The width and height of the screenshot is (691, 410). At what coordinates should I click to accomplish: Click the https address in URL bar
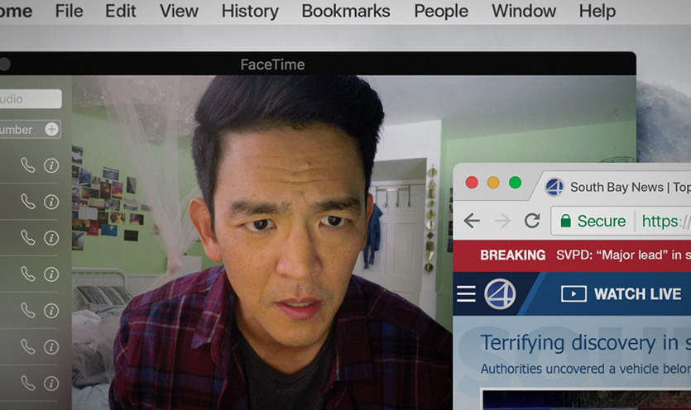pos(666,221)
